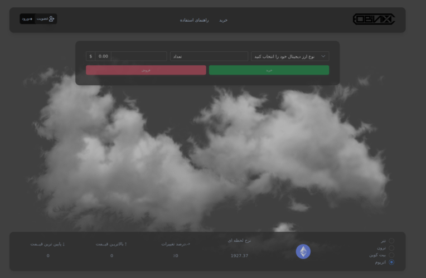Image resolution: width=426 pixels, height=278 pixels.
Task: Click the chevron arrow of currency selector
Action: [323, 56]
